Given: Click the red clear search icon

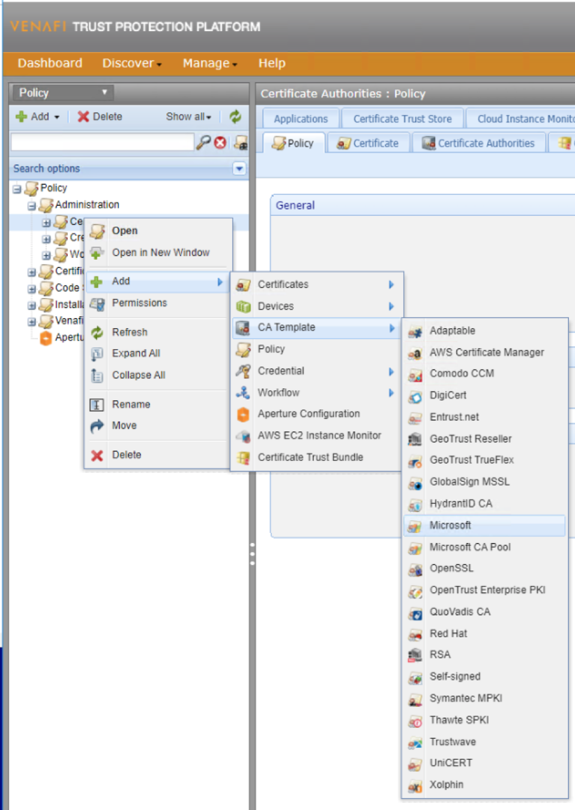Looking at the screenshot, I should pos(220,142).
